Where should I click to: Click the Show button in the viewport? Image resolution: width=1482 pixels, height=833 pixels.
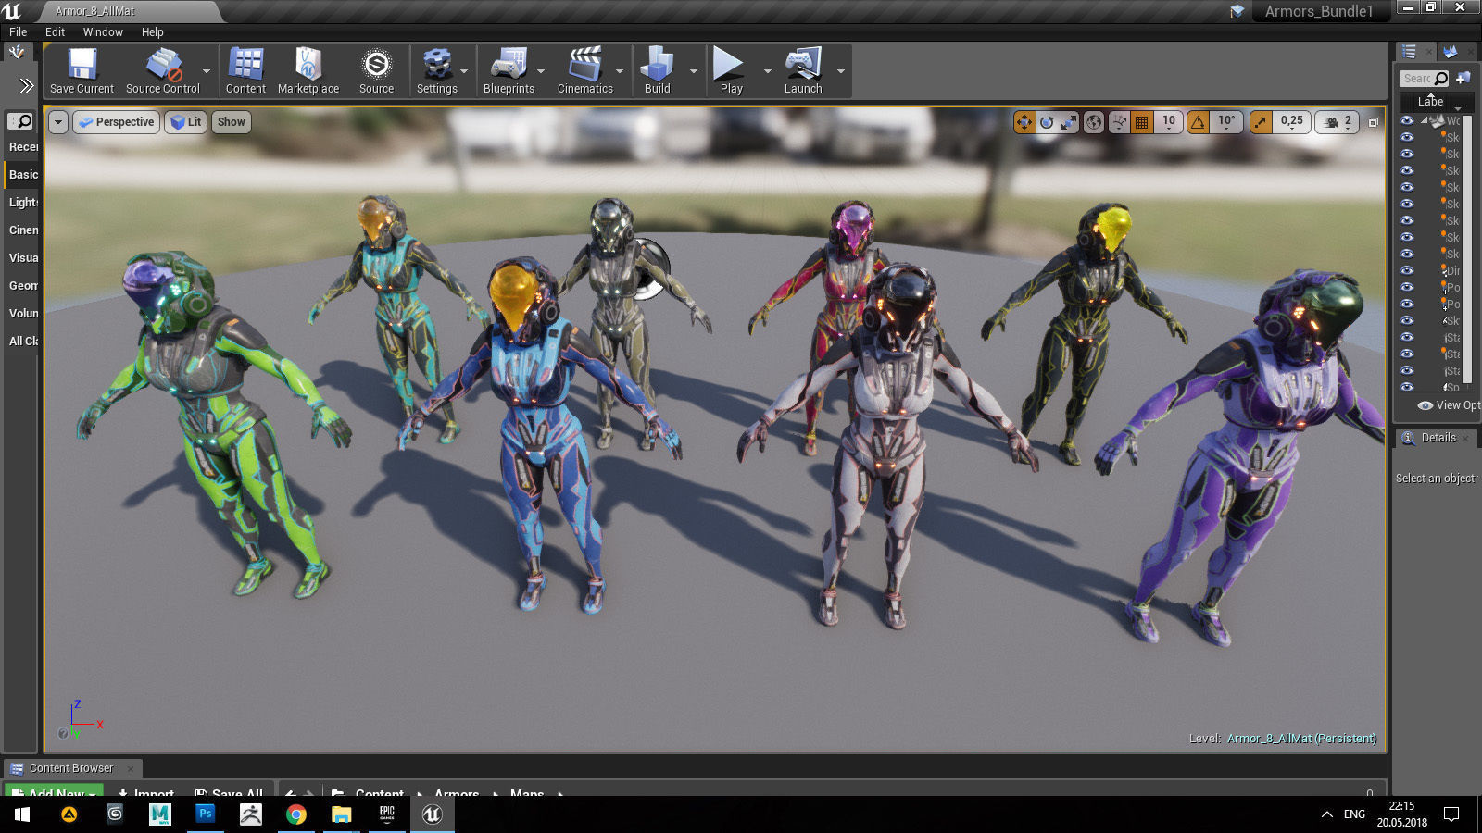click(x=231, y=122)
